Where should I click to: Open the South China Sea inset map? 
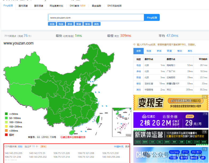(x=122, y=122)
